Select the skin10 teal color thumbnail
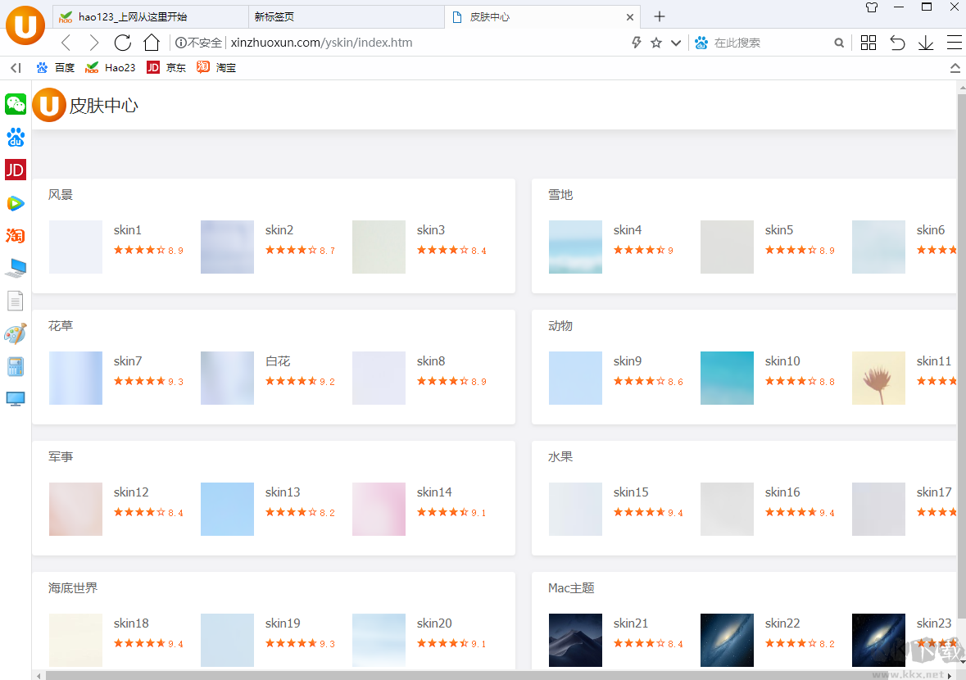 (x=727, y=378)
